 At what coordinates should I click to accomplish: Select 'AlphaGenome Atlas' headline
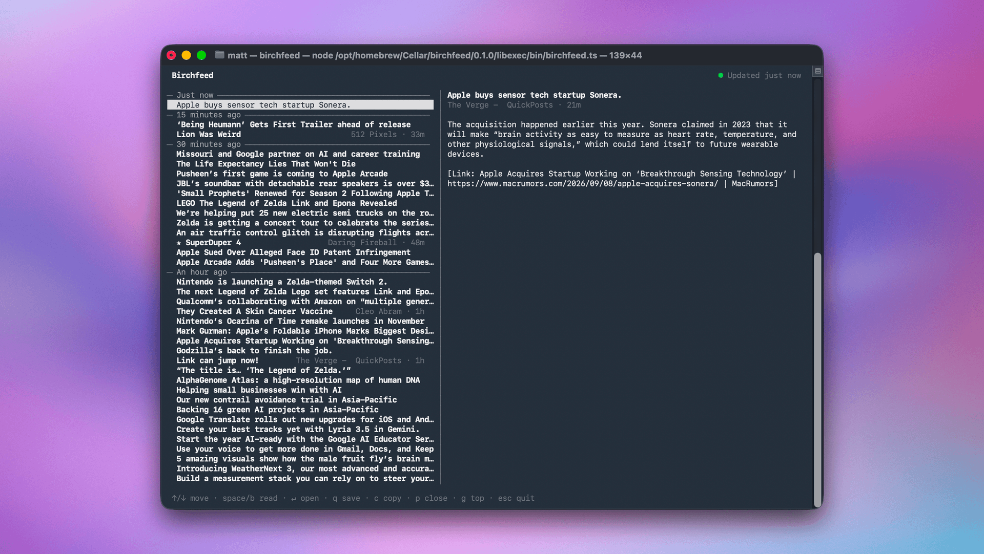point(298,380)
